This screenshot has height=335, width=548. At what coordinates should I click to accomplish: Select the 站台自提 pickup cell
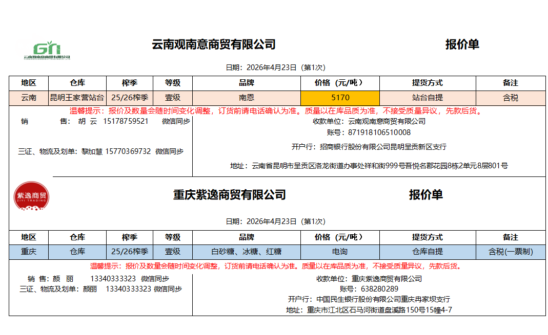point(428,98)
